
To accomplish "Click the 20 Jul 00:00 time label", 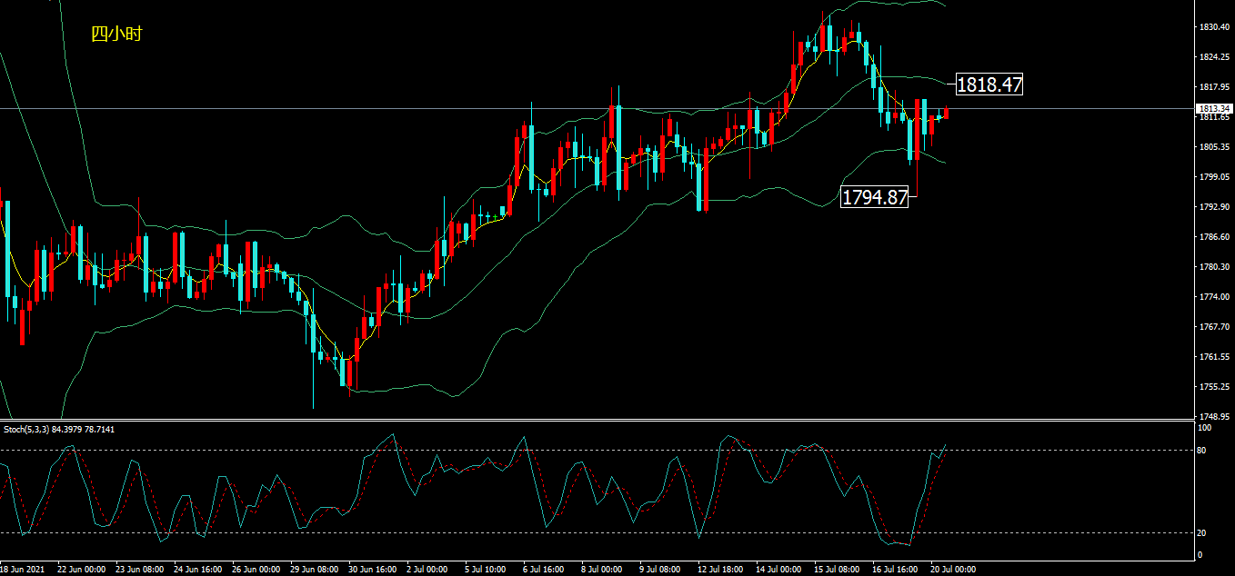I will [953, 570].
